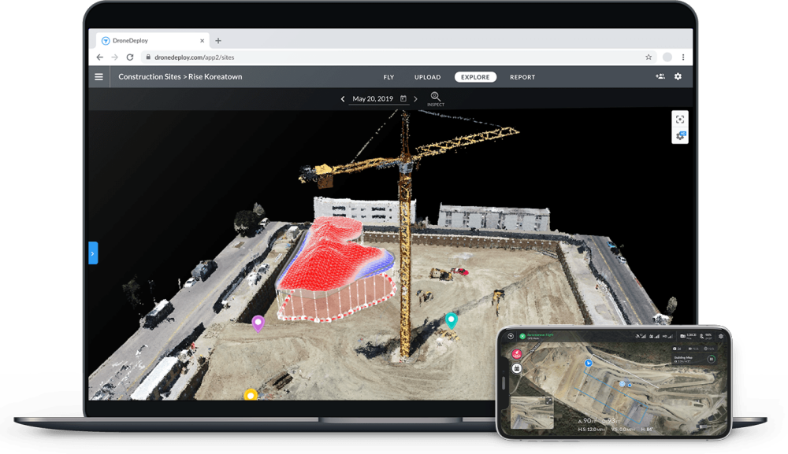Open the 3D view settings icon
The height and width of the screenshot is (454, 788).
click(x=680, y=135)
